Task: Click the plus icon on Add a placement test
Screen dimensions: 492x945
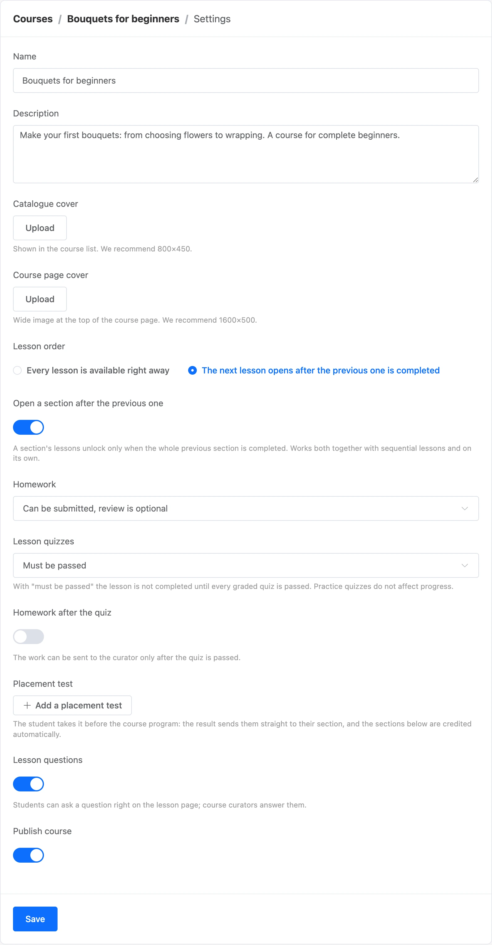Action: [x=27, y=705]
